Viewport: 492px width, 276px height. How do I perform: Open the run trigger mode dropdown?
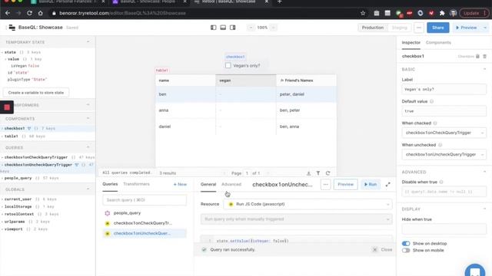pos(297,219)
